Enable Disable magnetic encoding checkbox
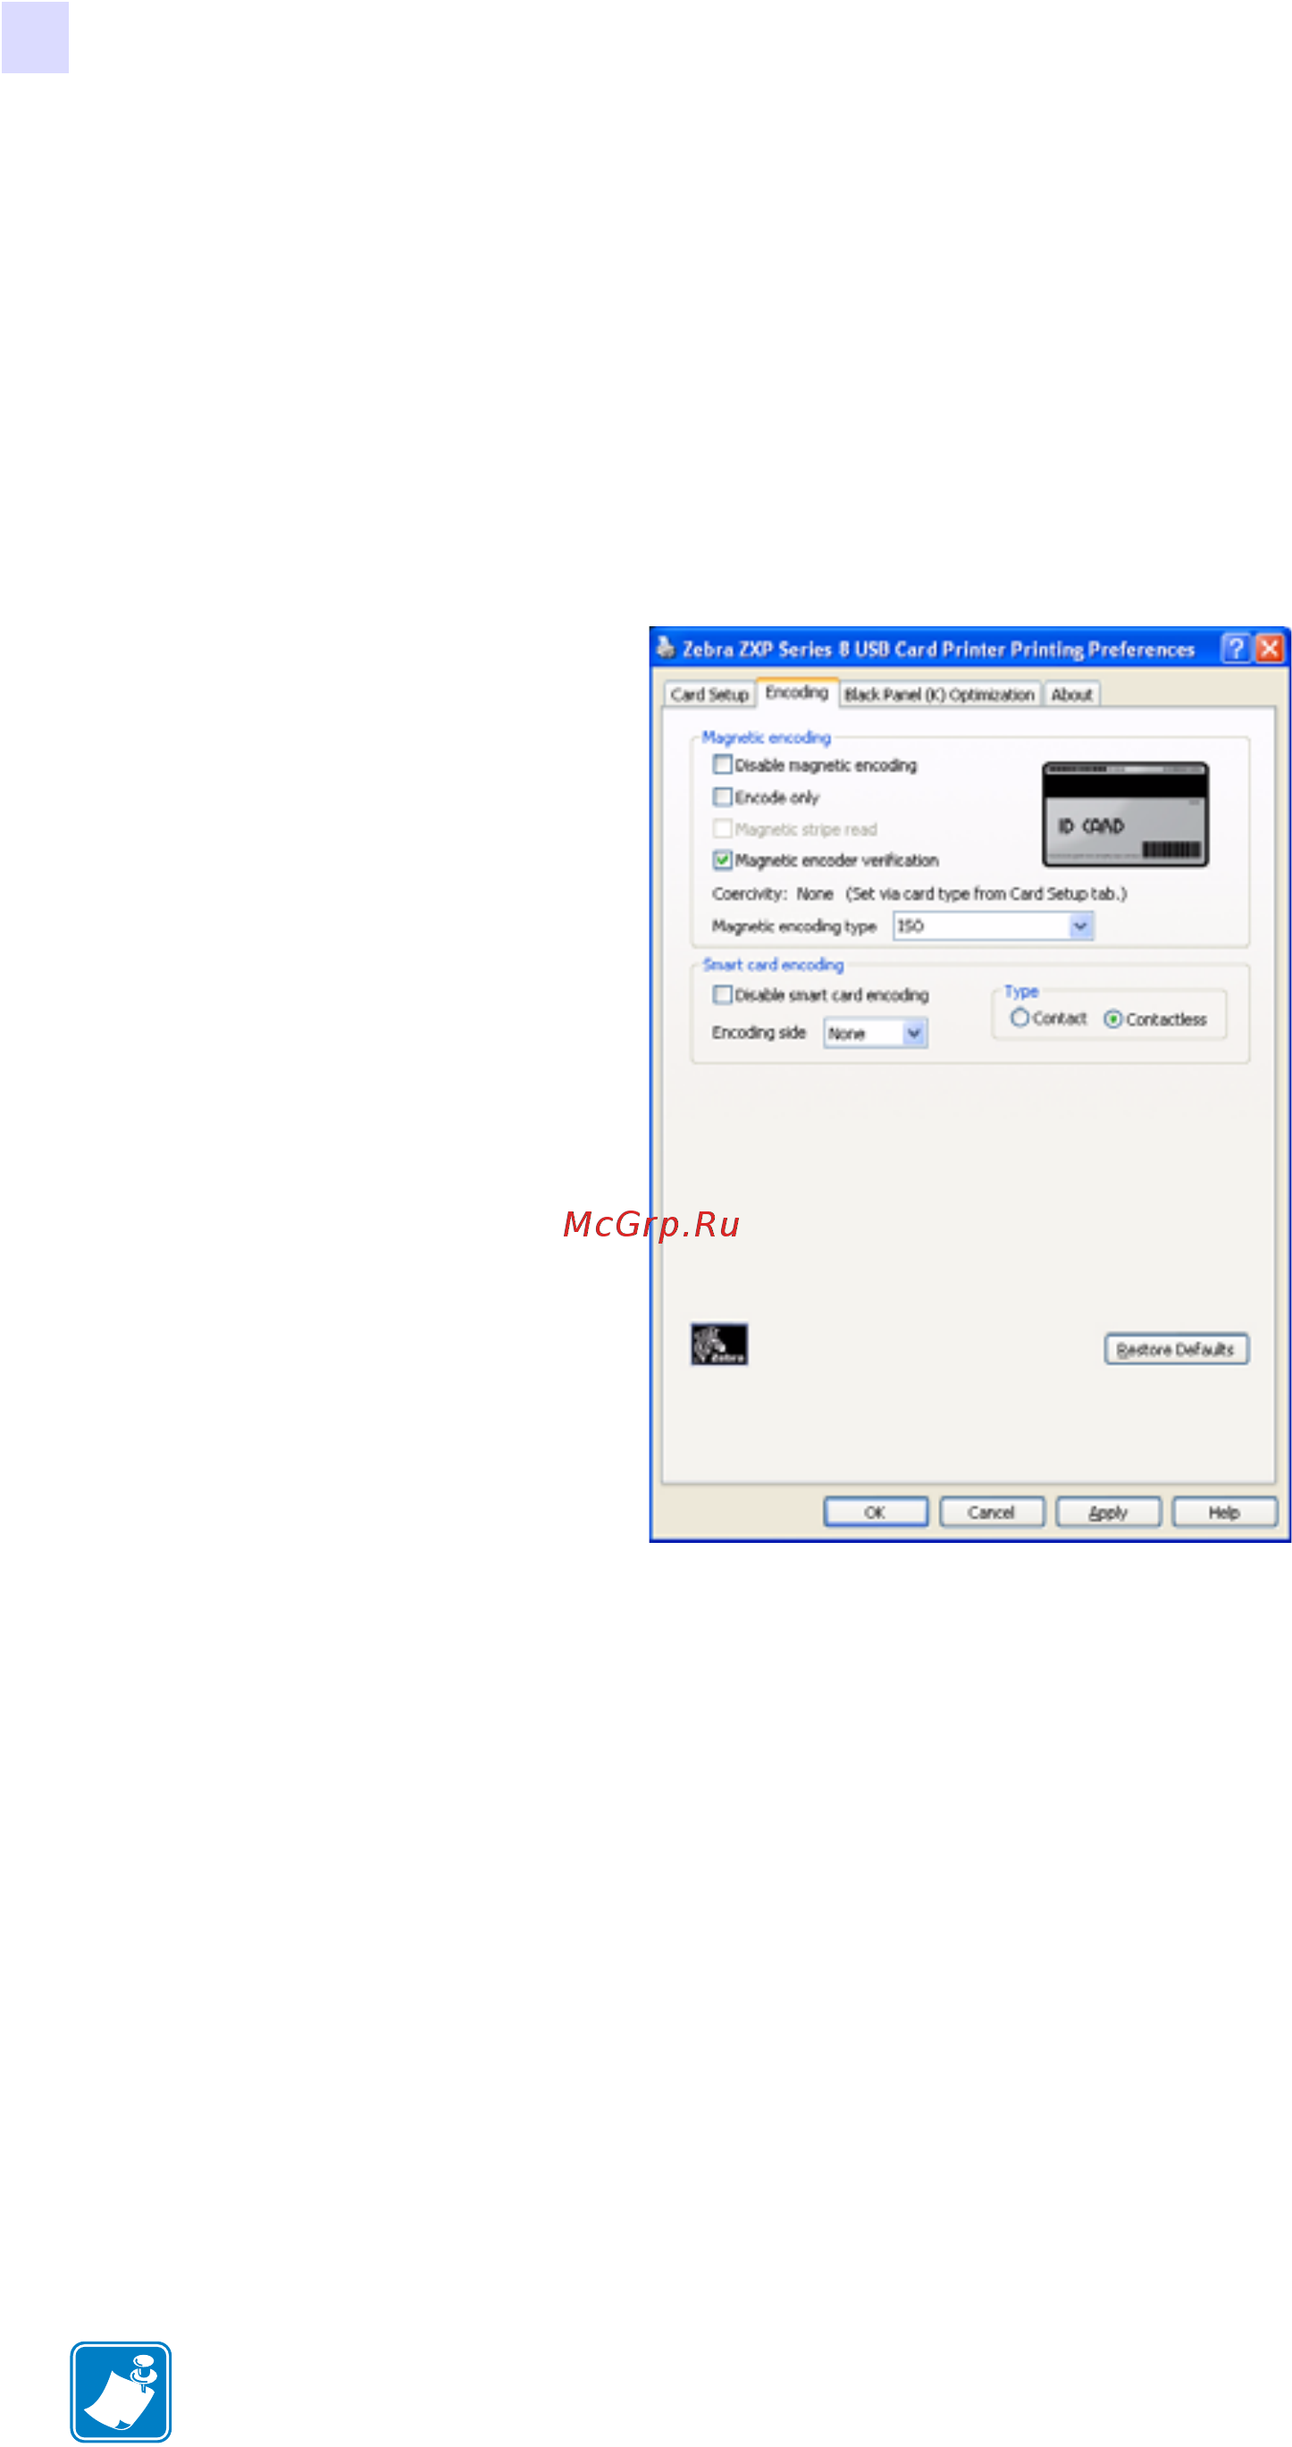Viewport: 1292px width, 2447px height. 722,765
